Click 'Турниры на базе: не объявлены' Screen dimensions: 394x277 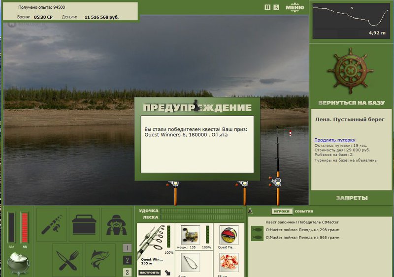click(346, 160)
